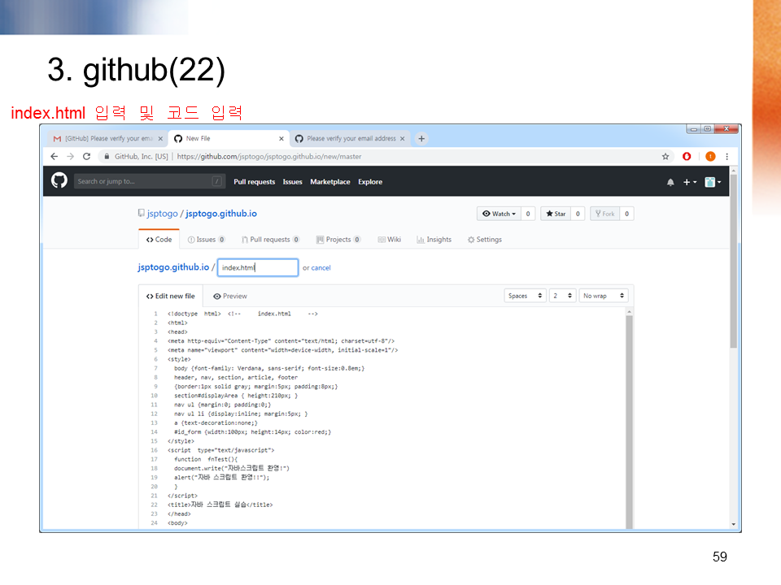Switch to the Preview tab
This screenshot has height=585, width=781.
230,296
